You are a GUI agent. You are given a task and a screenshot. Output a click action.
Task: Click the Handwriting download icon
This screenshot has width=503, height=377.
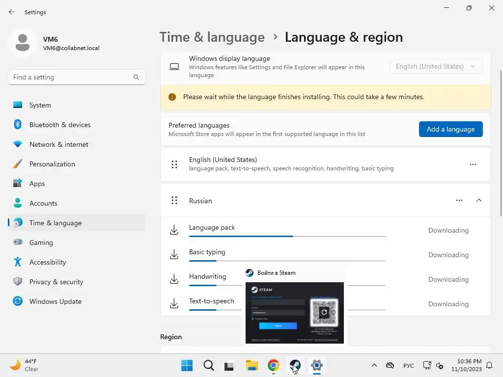tap(174, 279)
